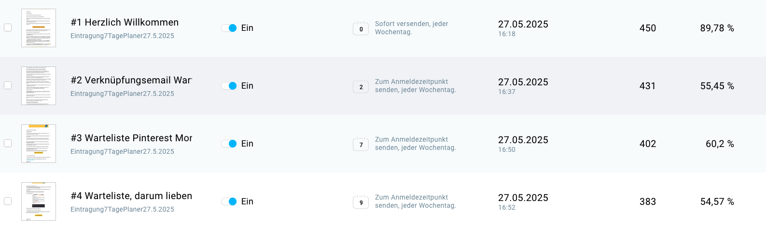Mark checkbox beside #4 Warteliste, darum lieben

(x=8, y=201)
